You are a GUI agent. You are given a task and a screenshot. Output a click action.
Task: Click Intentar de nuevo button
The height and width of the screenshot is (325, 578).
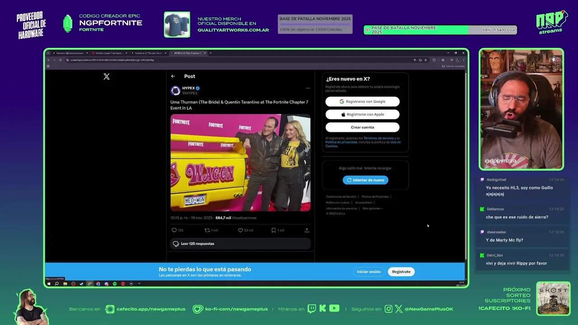pyautogui.click(x=365, y=180)
